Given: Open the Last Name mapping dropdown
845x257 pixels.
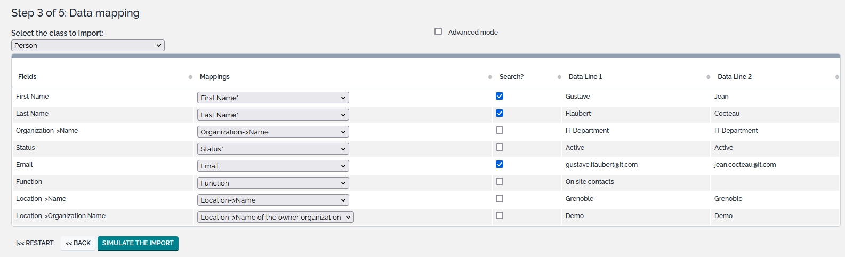Looking at the screenshot, I should click(273, 115).
